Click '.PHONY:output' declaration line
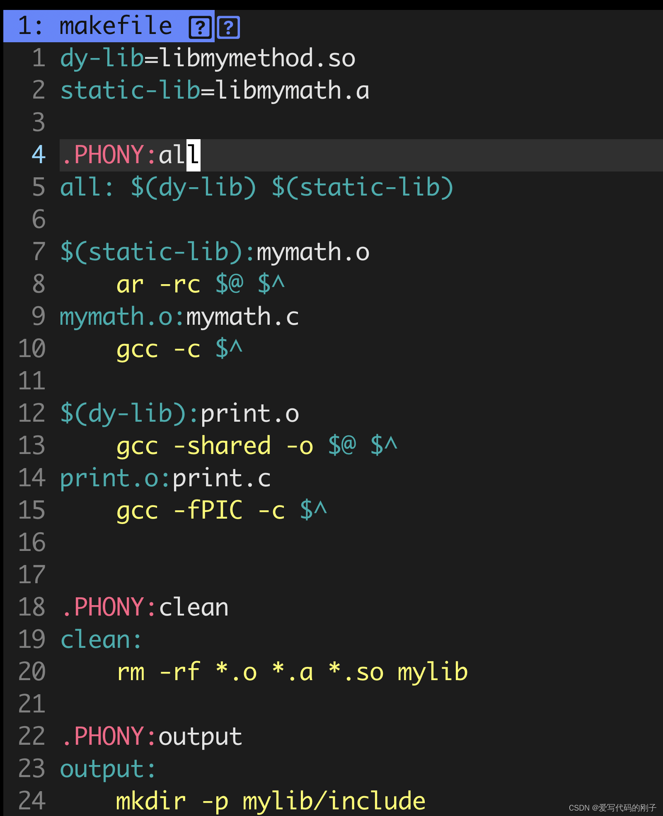The height and width of the screenshot is (816, 663). [151, 736]
